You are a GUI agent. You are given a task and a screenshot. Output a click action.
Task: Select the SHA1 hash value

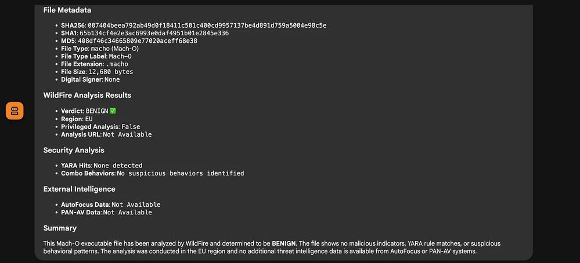point(154,33)
